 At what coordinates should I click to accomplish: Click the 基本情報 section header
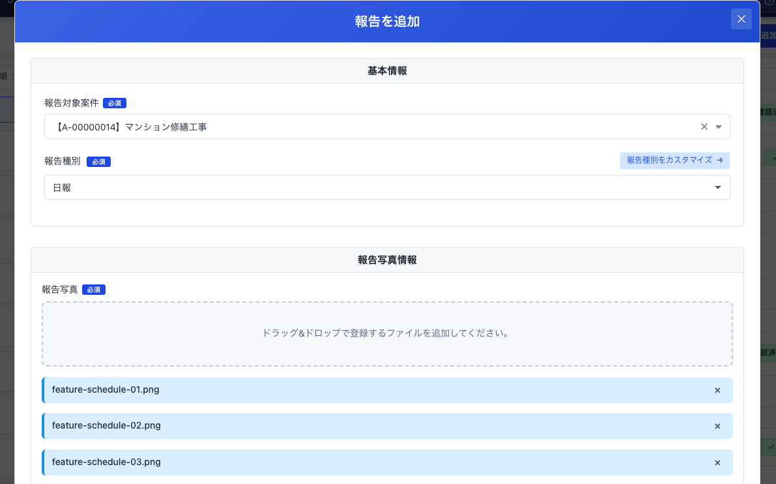coord(387,71)
